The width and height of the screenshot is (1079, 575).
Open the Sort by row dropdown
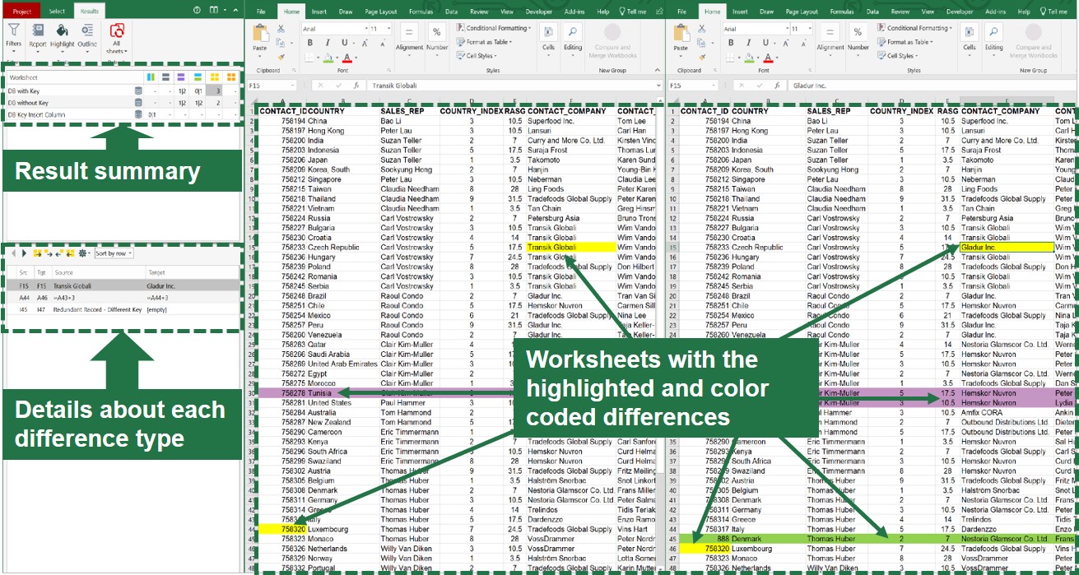coord(113,253)
